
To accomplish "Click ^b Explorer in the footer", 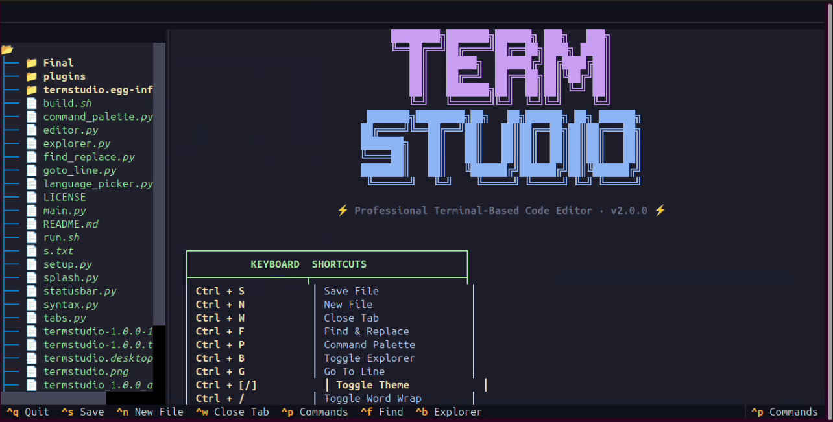I will (449, 412).
